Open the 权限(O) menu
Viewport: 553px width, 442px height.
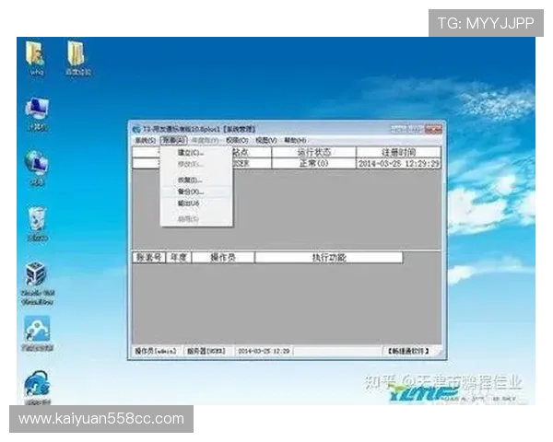pyautogui.click(x=237, y=140)
